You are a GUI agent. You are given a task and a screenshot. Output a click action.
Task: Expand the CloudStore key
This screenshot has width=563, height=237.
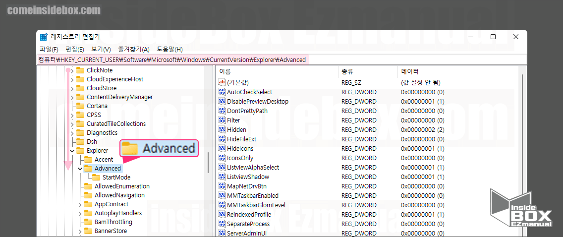(x=72, y=88)
